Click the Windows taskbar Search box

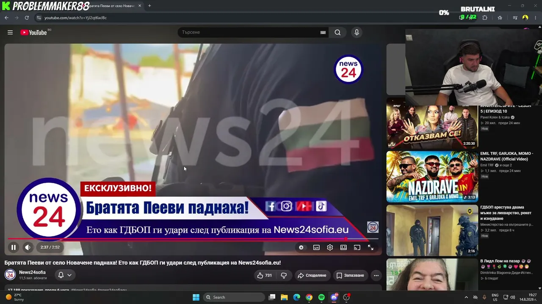234,297
